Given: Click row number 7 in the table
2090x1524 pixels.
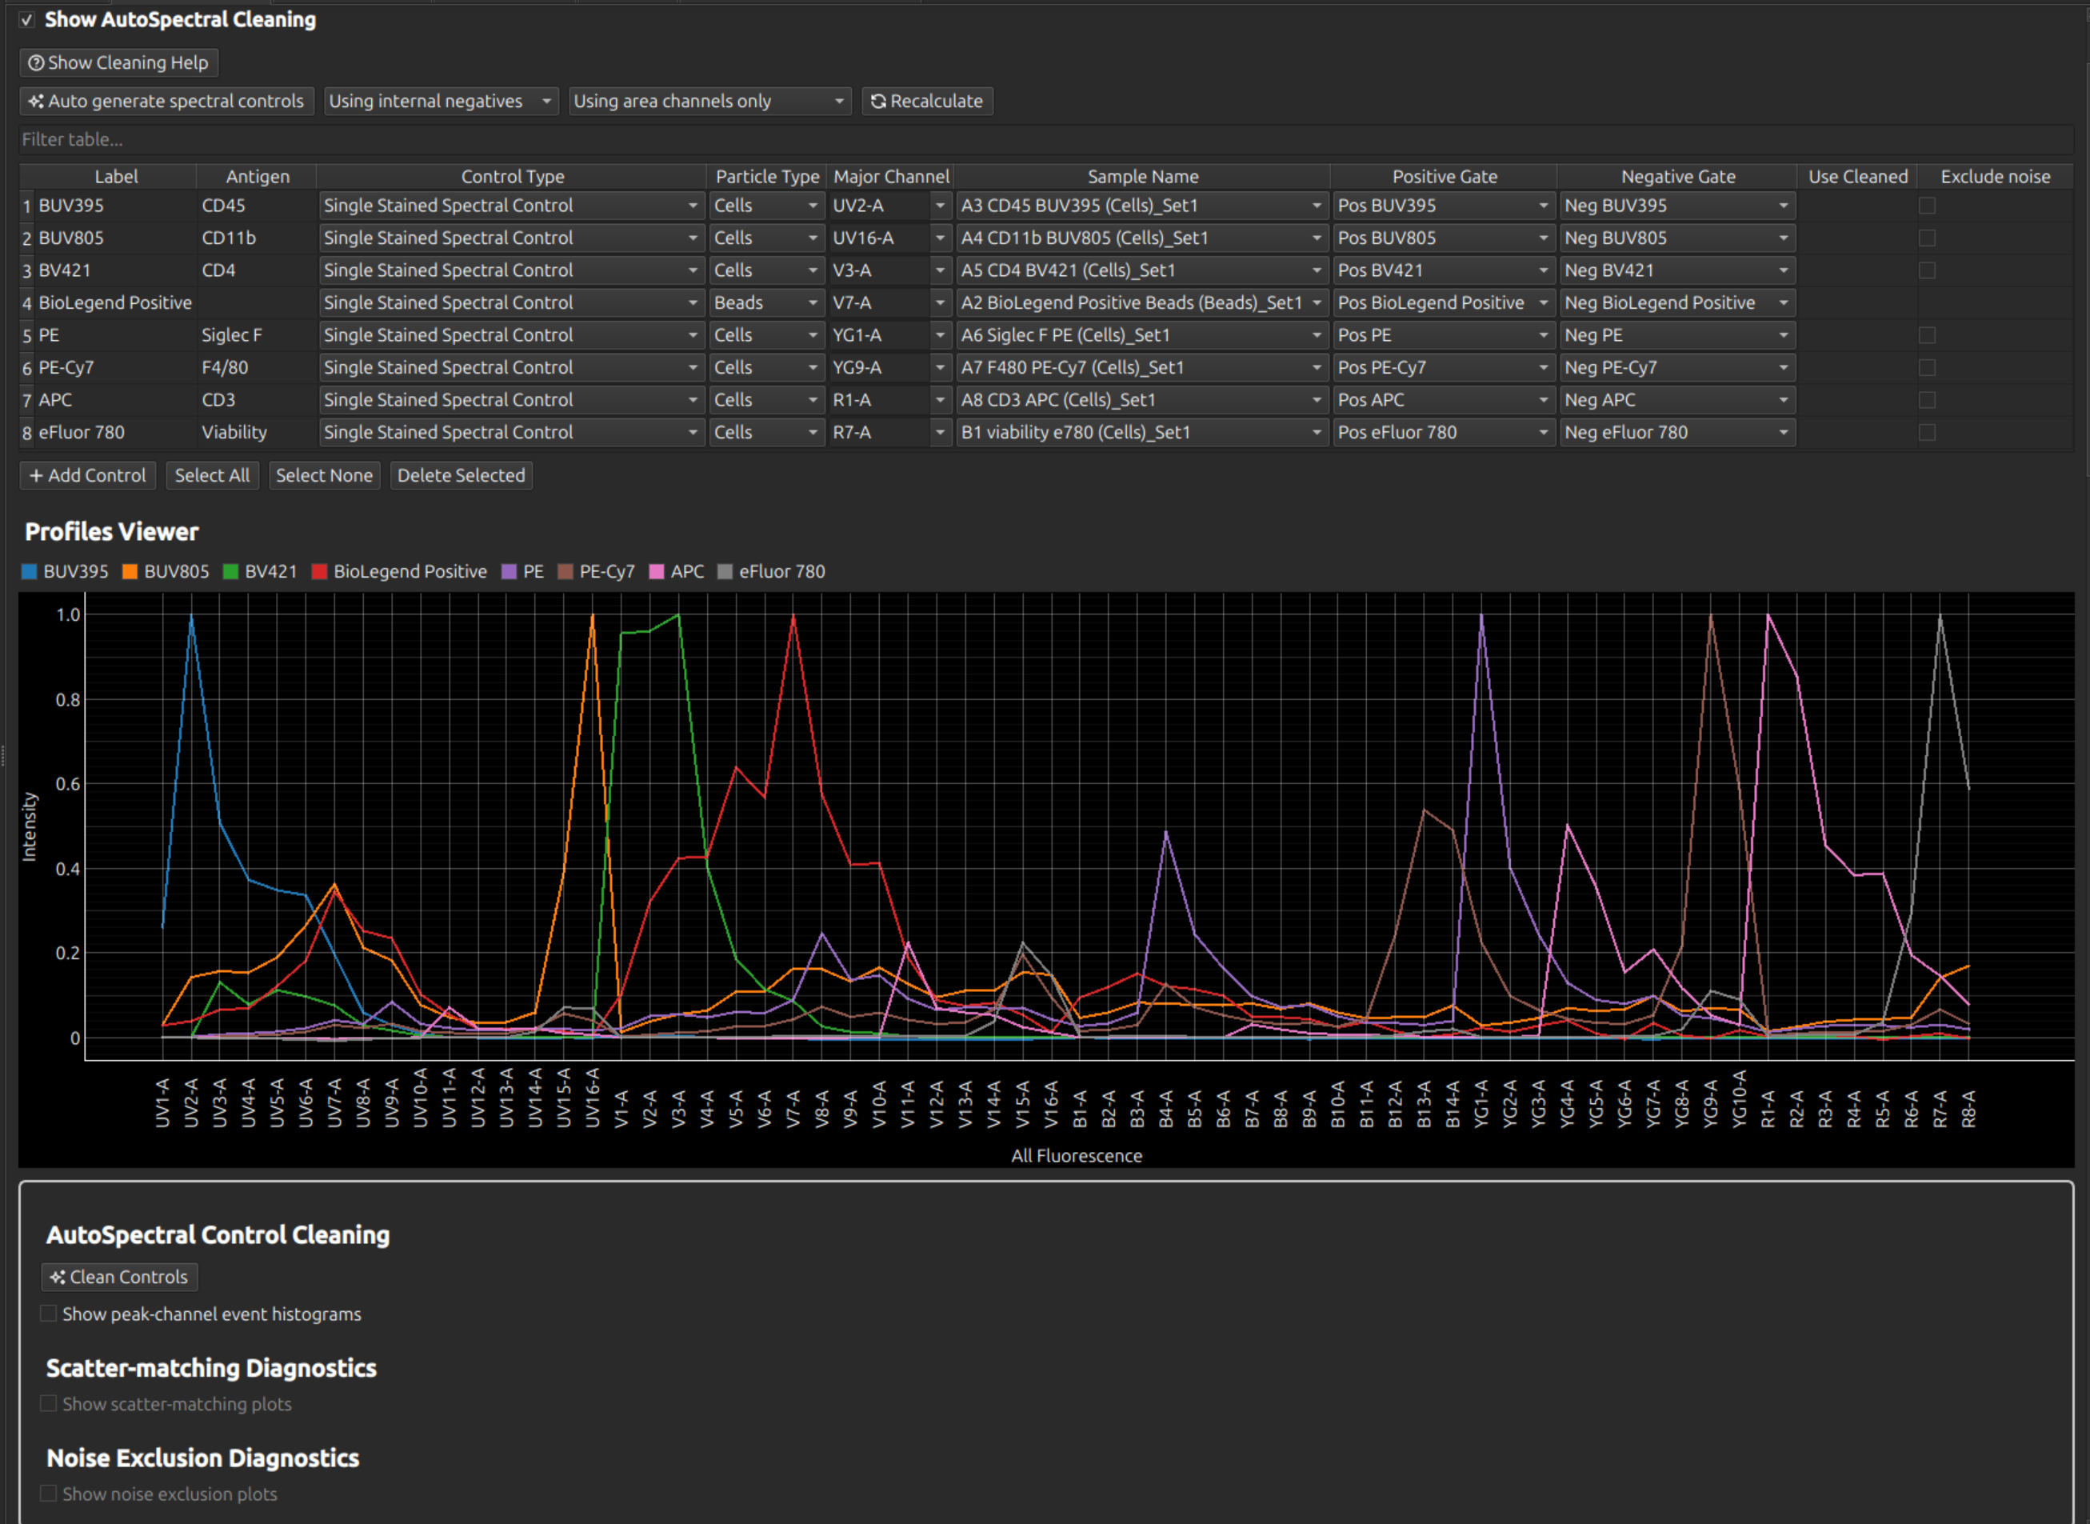Looking at the screenshot, I should [26, 400].
